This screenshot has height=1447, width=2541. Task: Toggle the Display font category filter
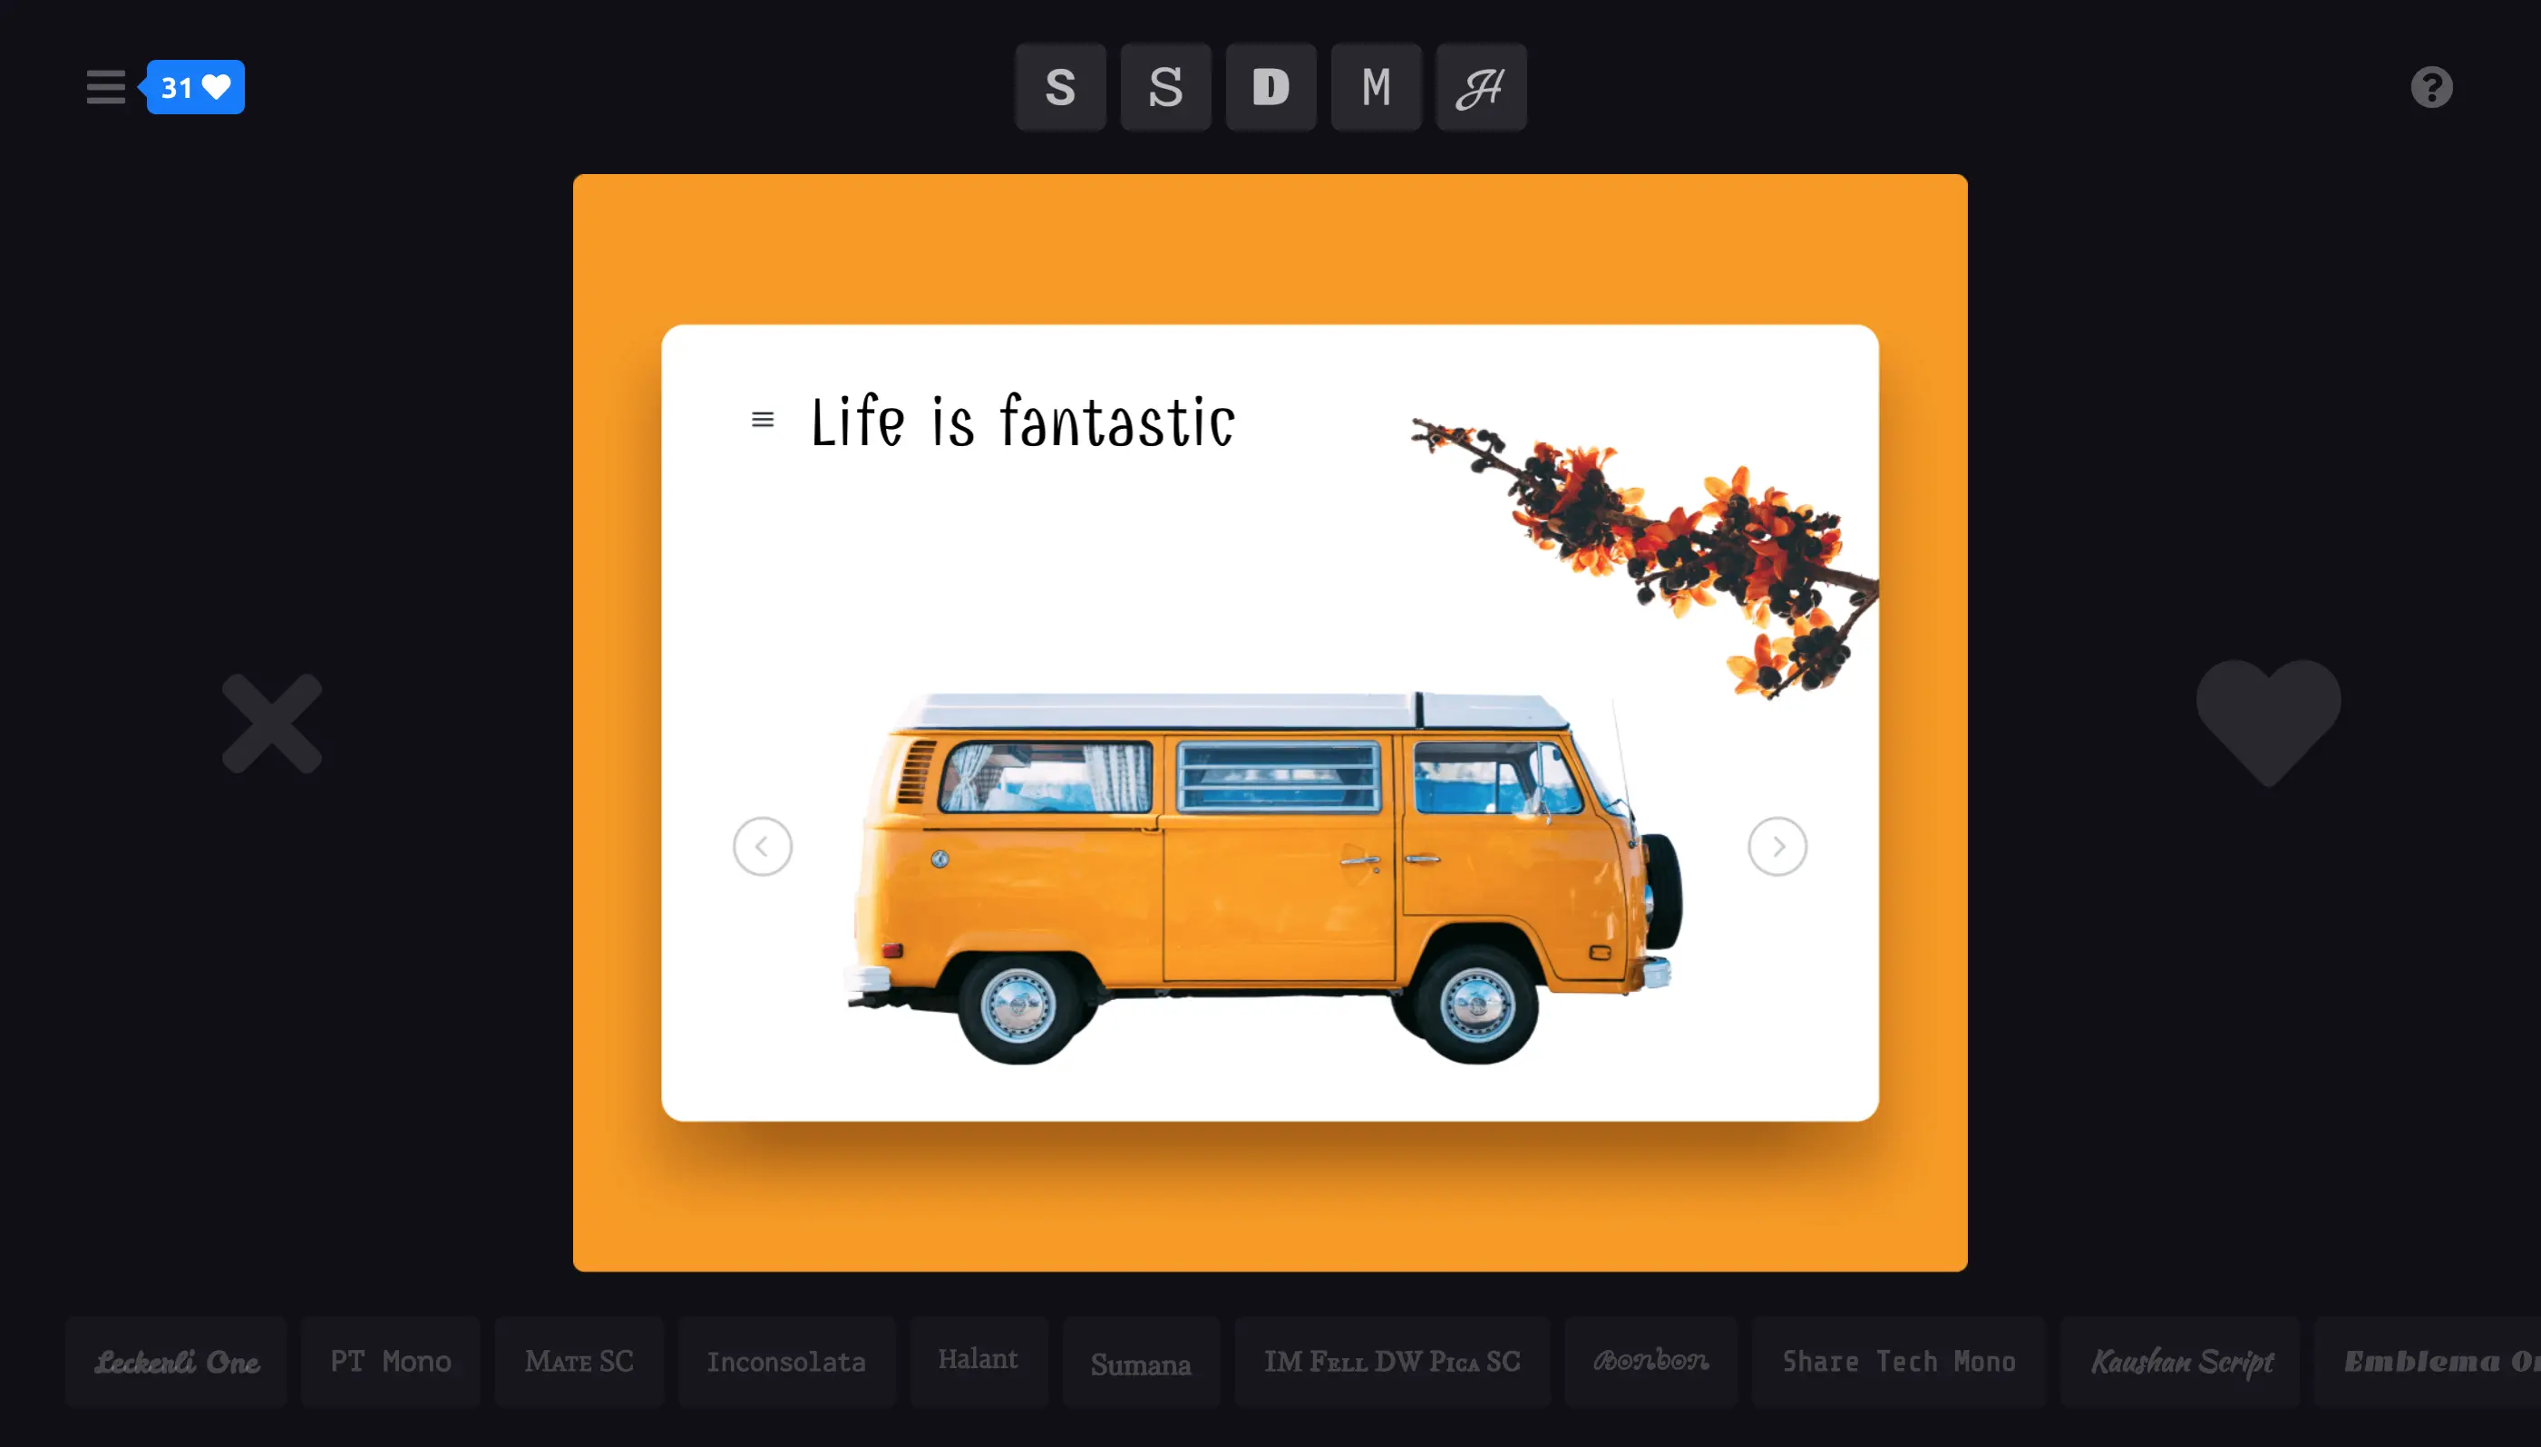point(1271,87)
